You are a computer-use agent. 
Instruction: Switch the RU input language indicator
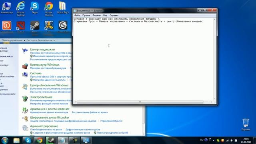click(x=202, y=140)
